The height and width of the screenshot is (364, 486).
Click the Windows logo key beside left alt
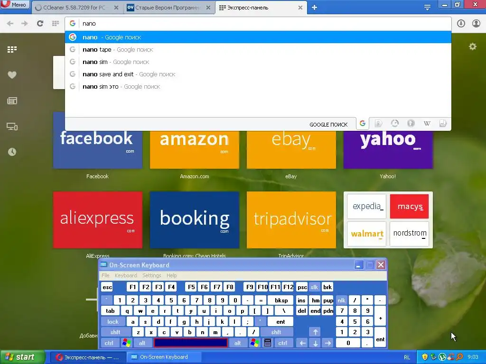[x=126, y=343]
